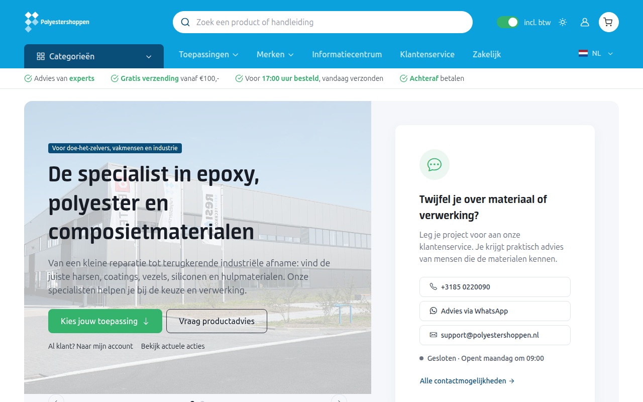Focus the product search field
This screenshot has height=402, width=643.
coord(323,22)
